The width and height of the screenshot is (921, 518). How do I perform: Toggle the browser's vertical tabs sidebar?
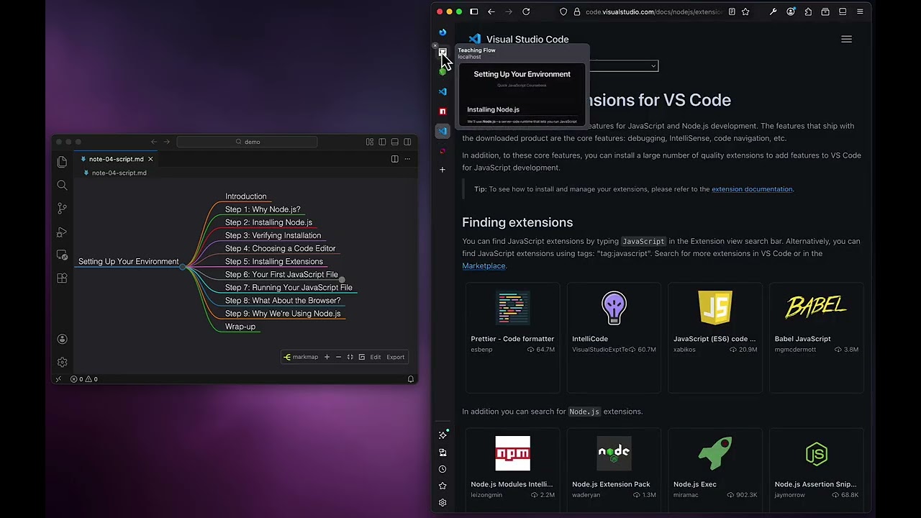pyautogui.click(x=473, y=12)
